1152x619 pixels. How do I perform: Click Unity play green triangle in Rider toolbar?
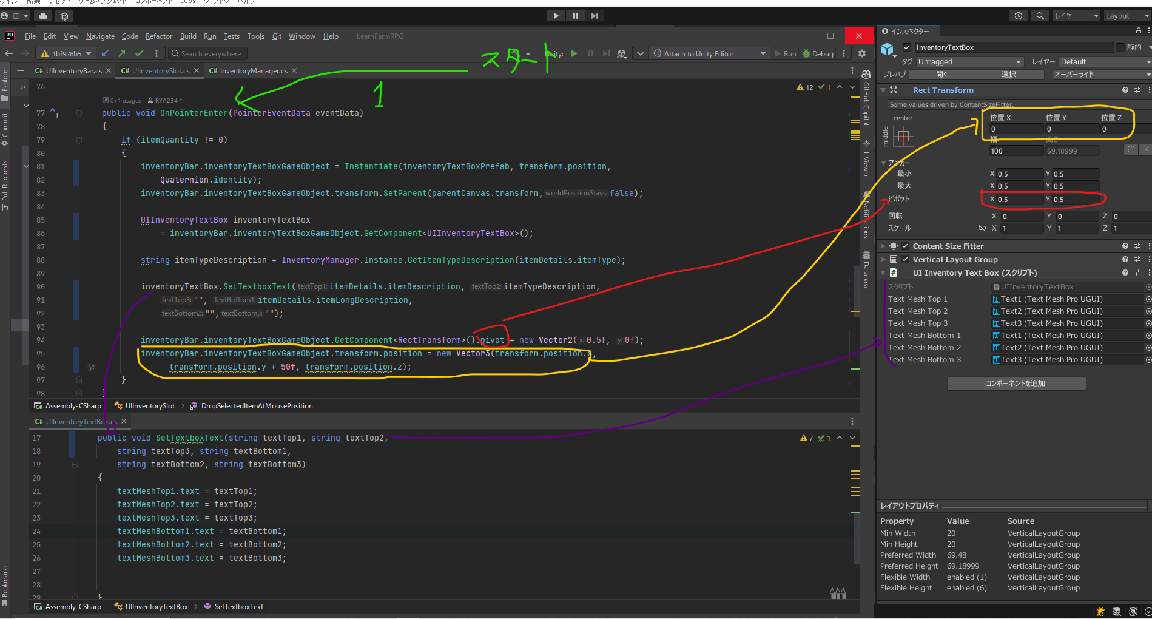[x=574, y=53]
